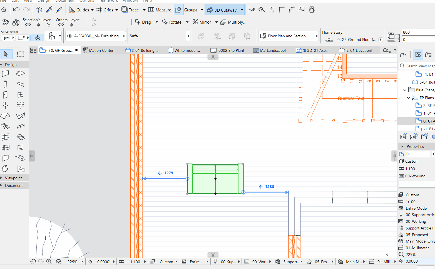
Task: Toggle layer visibility eye for A-EF4030 layer
Action: pyautogui.click(x=70, y=36)
